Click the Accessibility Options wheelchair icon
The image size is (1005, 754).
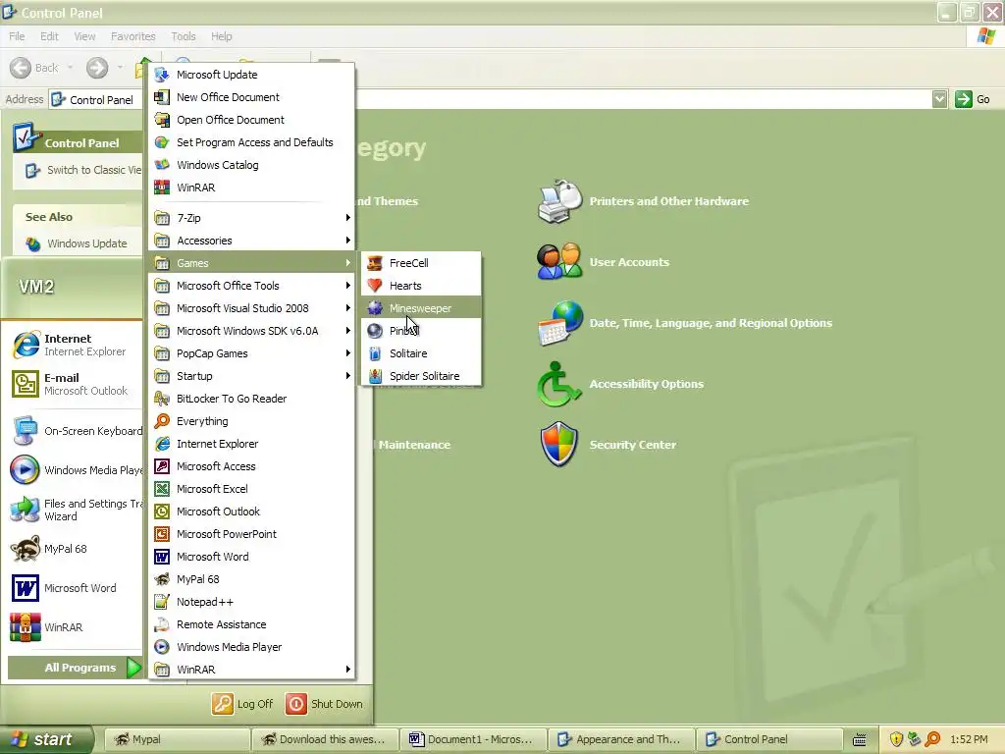[558, 384]
